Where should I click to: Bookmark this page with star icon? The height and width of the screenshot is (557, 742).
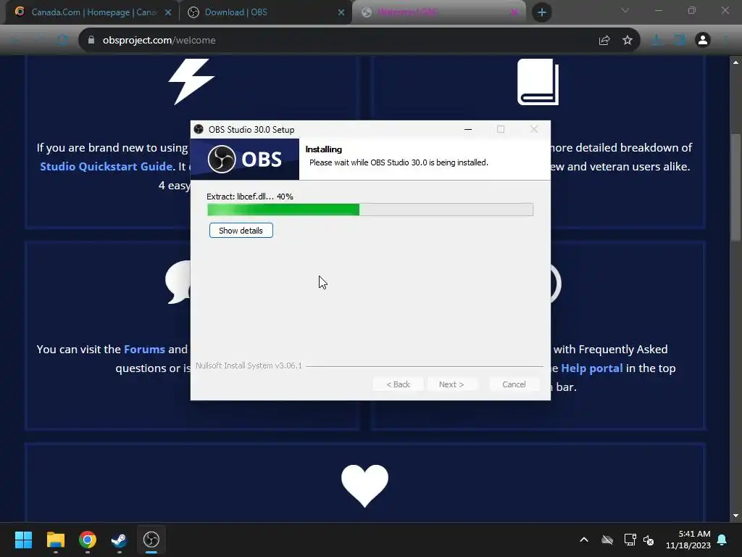628,41
